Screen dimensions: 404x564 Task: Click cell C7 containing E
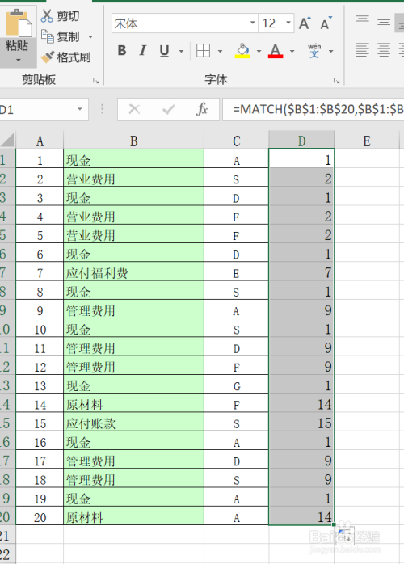click(x=236, y=272)
